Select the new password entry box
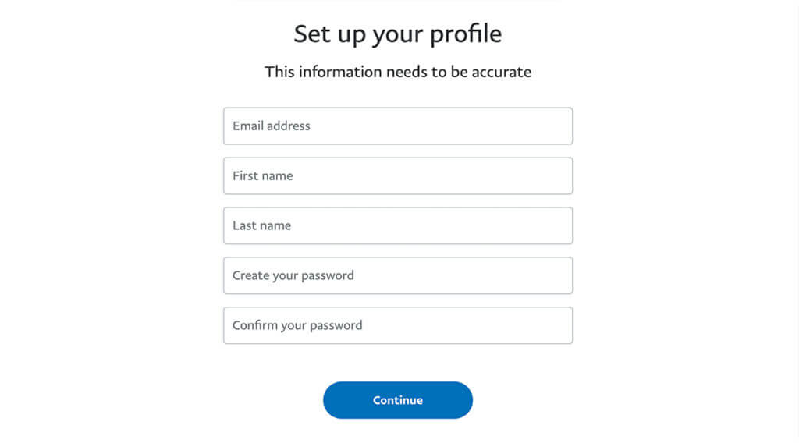This screenshot has height=443, width=799. [397, 275]
